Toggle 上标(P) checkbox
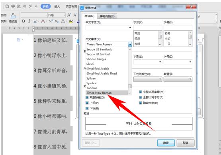Image resolution: width=221 pixels, height=155 pixels. coord(87,103)
